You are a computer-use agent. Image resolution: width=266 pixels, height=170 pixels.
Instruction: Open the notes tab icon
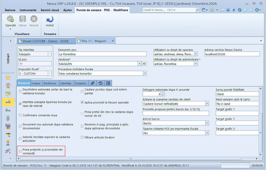coord(108,83)
